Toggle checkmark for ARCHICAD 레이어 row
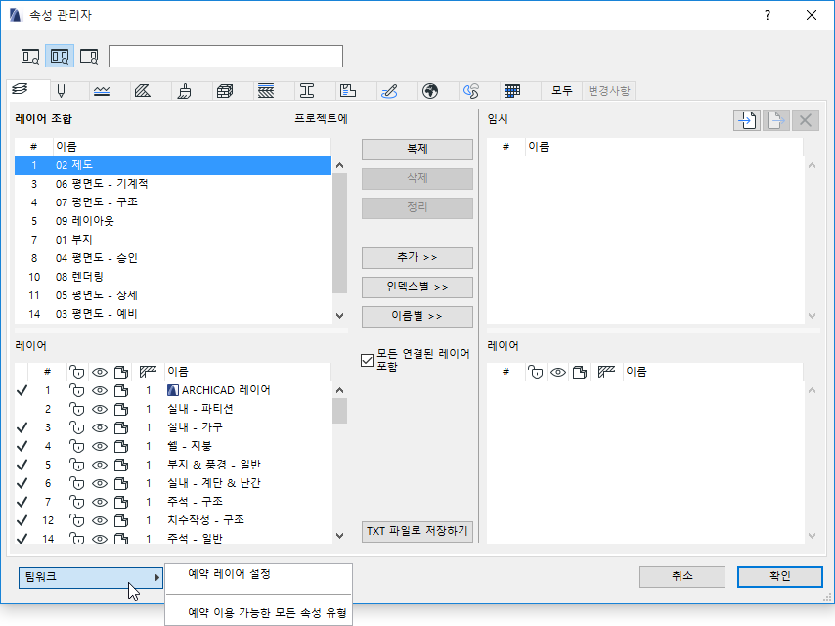 coord(22,390)
